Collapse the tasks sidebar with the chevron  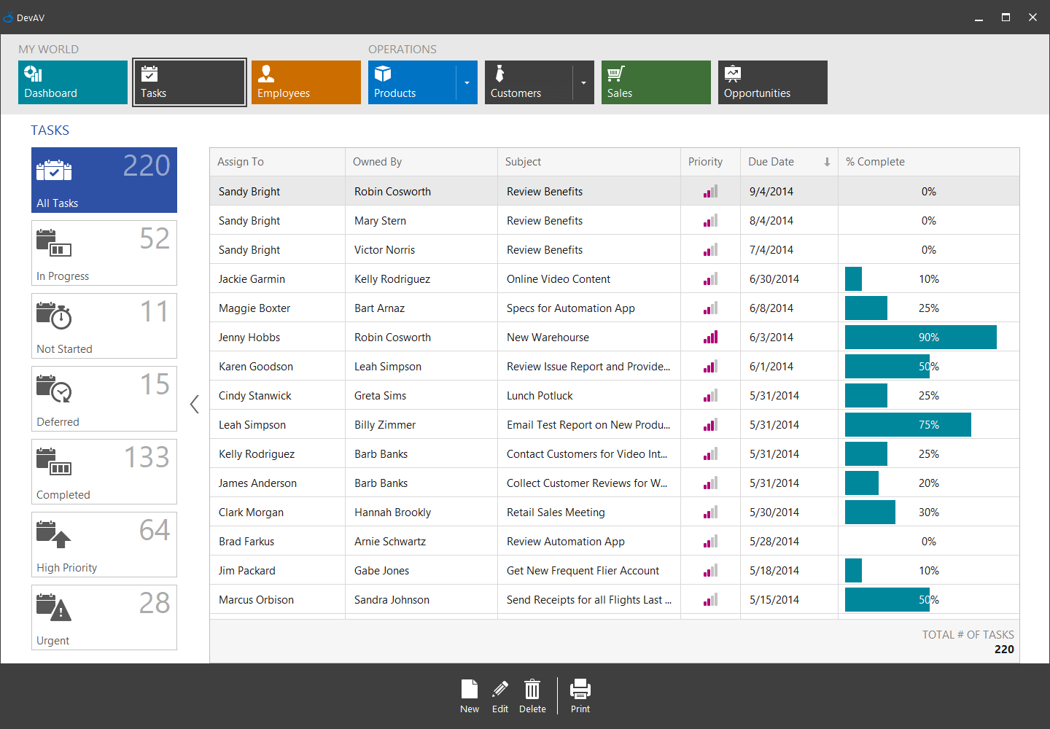194,403
